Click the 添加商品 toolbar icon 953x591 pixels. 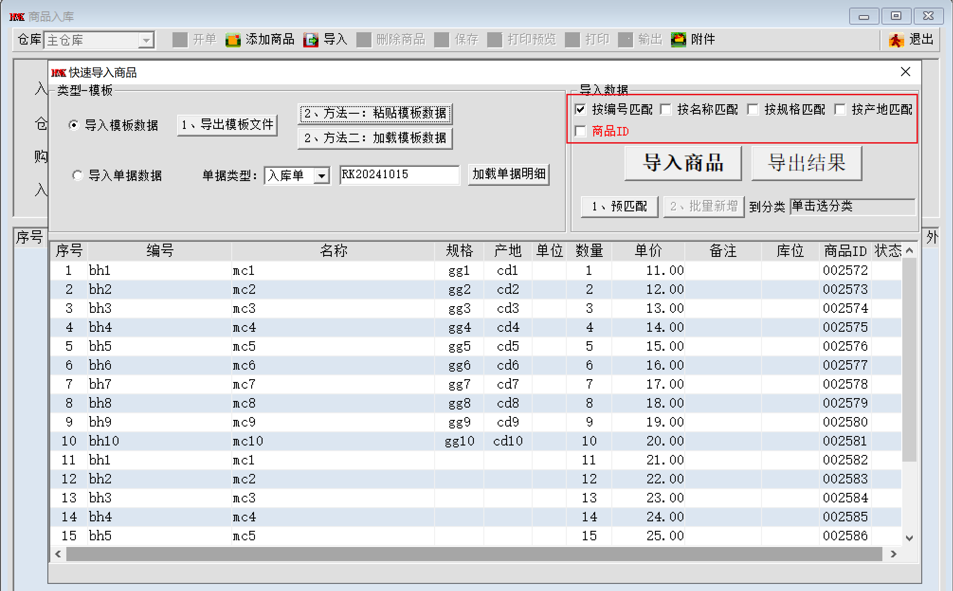click(233, 40)
